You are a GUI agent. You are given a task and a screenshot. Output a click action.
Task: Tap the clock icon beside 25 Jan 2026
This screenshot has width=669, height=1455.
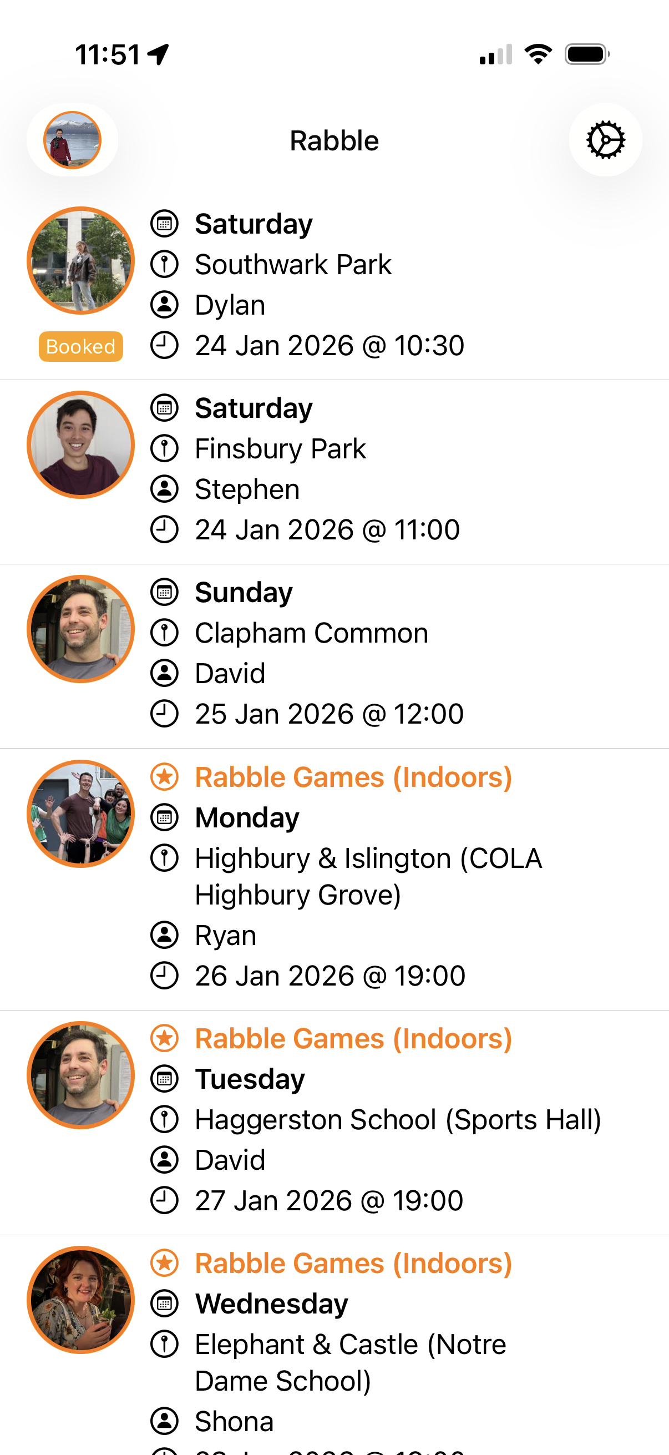(x=164, y=714)
